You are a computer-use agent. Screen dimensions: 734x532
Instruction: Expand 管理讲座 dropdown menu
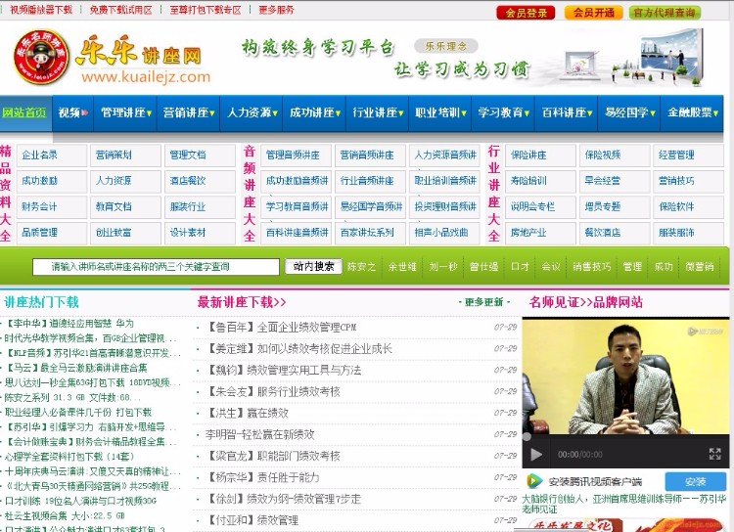(x=126, y=112)
